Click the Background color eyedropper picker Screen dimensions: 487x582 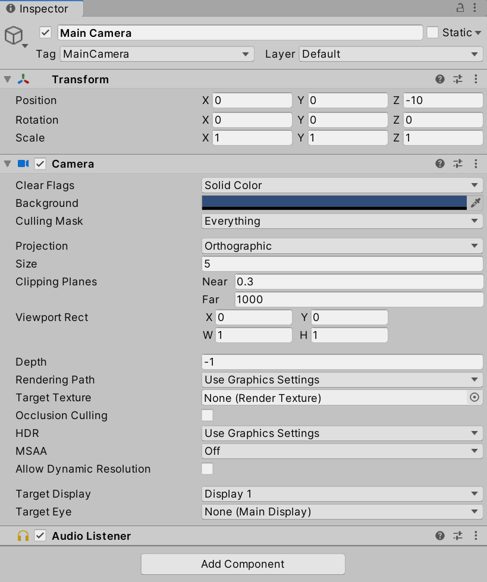point(475,203)
